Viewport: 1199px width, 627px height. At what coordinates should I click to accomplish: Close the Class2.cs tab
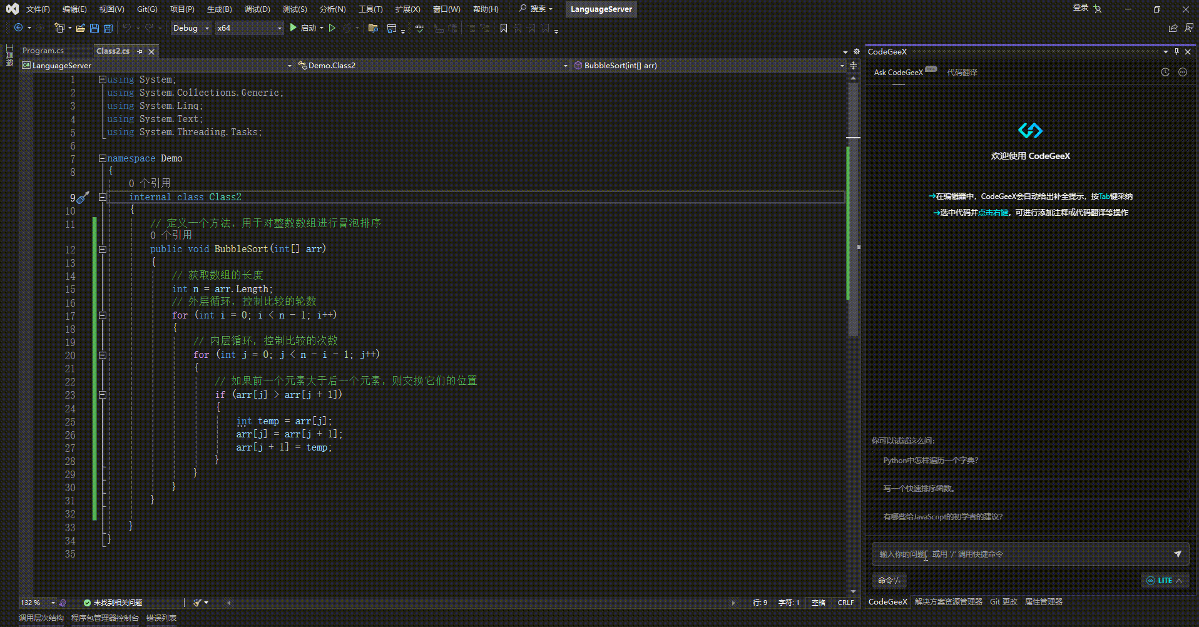[151, 51]
